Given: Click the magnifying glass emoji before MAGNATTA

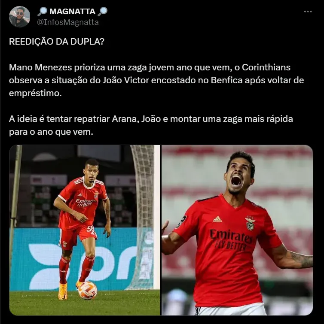Looking at the screenshot, I should (43, 11).
